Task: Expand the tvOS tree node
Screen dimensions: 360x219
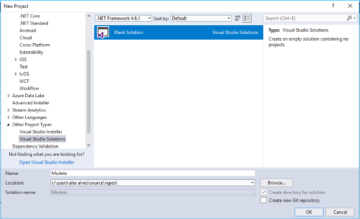Action: (16, 74)
